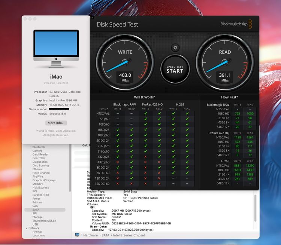Viewport: 281px width, 245px height.
Task: Click S.M.A.R.T. status Verified text
Action: 128,201
